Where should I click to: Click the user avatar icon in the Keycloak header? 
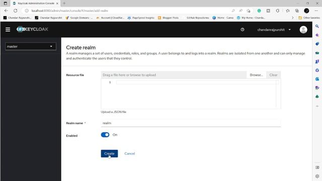[x=303, y=30]
